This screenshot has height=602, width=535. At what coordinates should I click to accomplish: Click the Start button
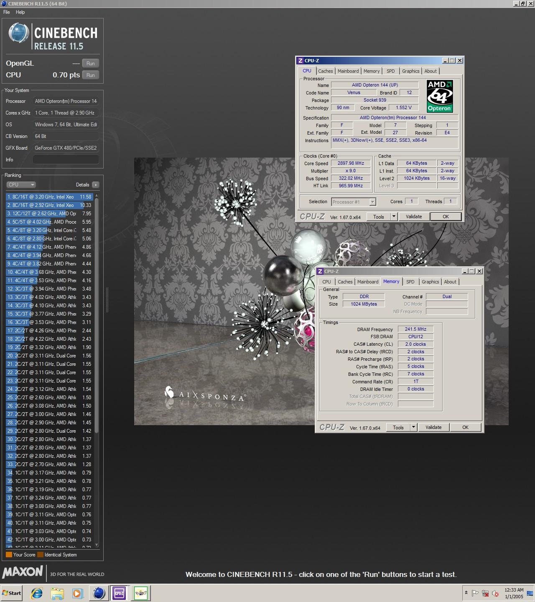[12, 593]
